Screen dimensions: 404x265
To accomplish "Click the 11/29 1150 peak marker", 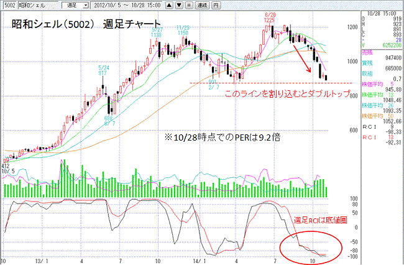I will point(183,30).
